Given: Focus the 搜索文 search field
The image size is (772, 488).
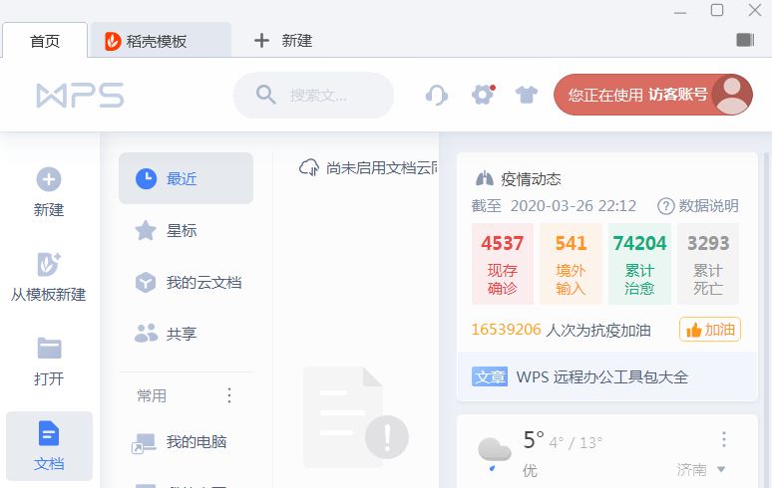Looking at the screenshot, I should tap(313, 95).
